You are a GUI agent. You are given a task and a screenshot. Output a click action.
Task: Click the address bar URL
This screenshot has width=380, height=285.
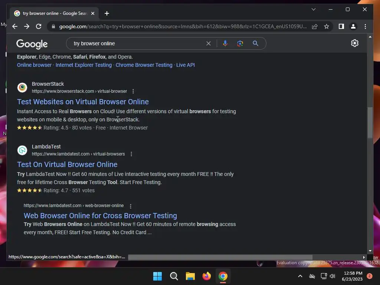[x=183, y=26]
